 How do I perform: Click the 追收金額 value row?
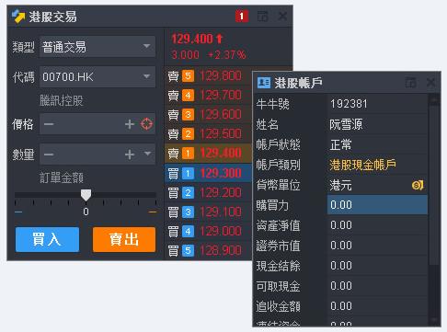(377, 306)
